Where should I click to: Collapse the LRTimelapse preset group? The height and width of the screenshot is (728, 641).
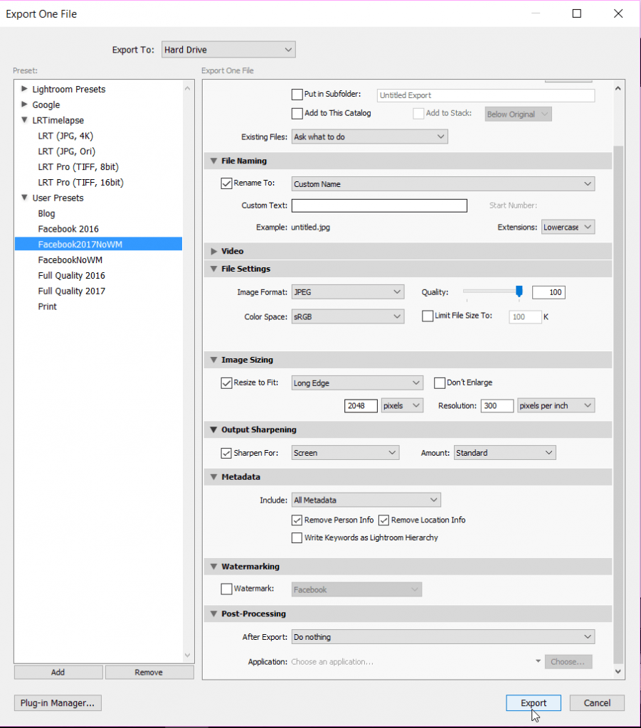coord(23,120)
